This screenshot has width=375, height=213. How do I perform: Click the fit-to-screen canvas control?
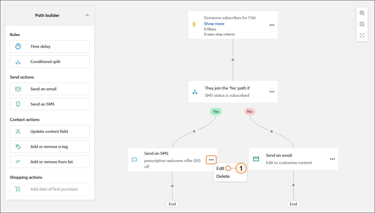click(x=362, y=35)
